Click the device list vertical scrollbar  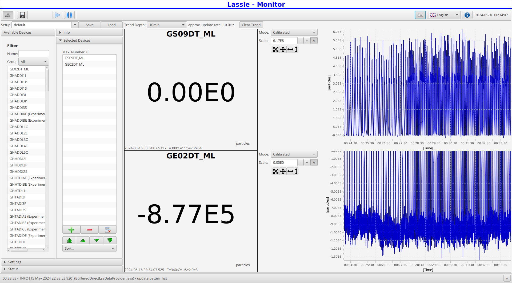[x=47, y=80]
